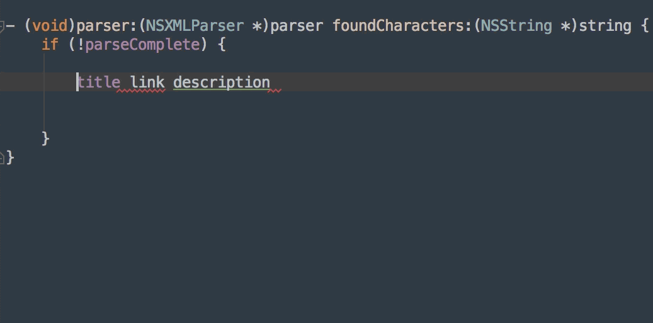Click the 'string' parameter name
Screen dimensions: 653x323
click(605, 26)
